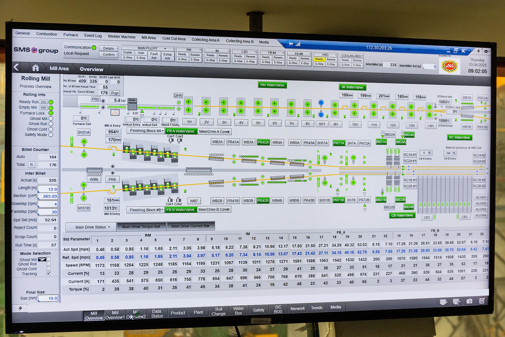The height and width of the screenshot is (337, 505).
Task: Take a screenshot with the camera icon
Action: point(469,301)
